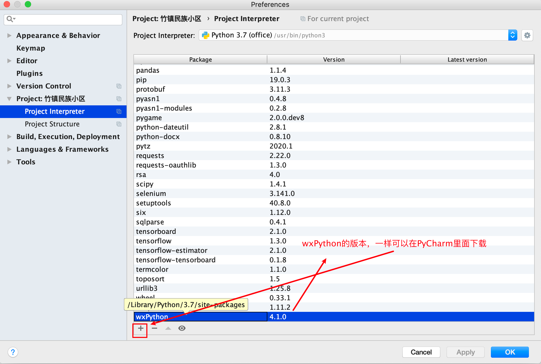Click the copy icon beside Version Control
The width and height of the screenshot is (541, 364).
coord(119,86)
